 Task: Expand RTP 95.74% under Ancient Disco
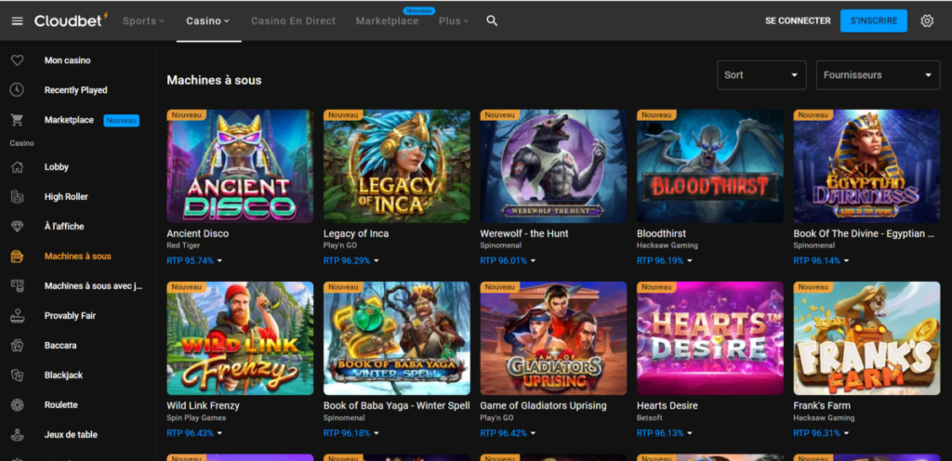tap(194, 261)
